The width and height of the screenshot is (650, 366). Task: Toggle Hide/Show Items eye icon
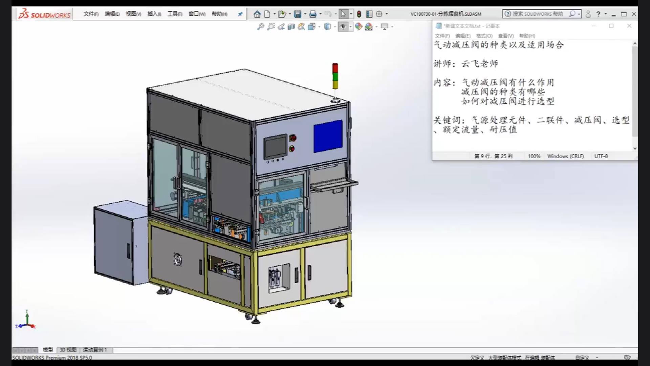[343, 26]
